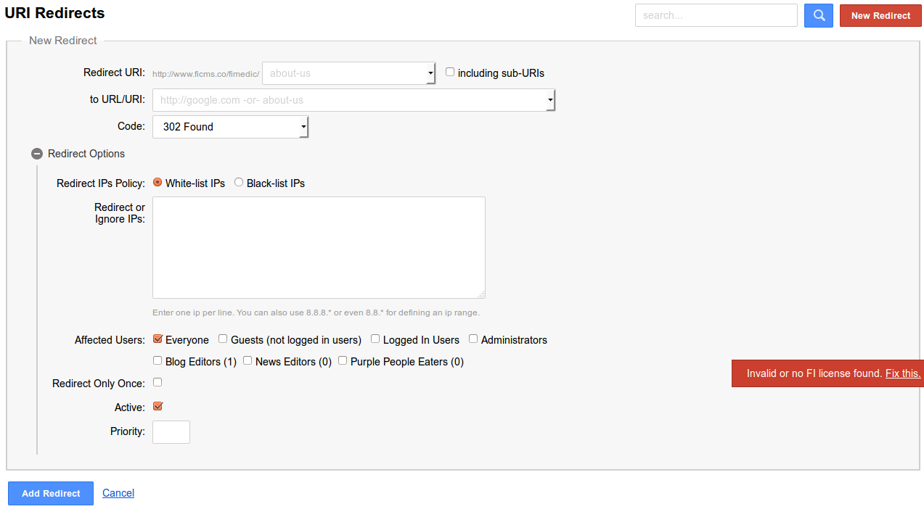Uncheck the Everyone checkbox
924x509 pixels.
click(158, 339)
